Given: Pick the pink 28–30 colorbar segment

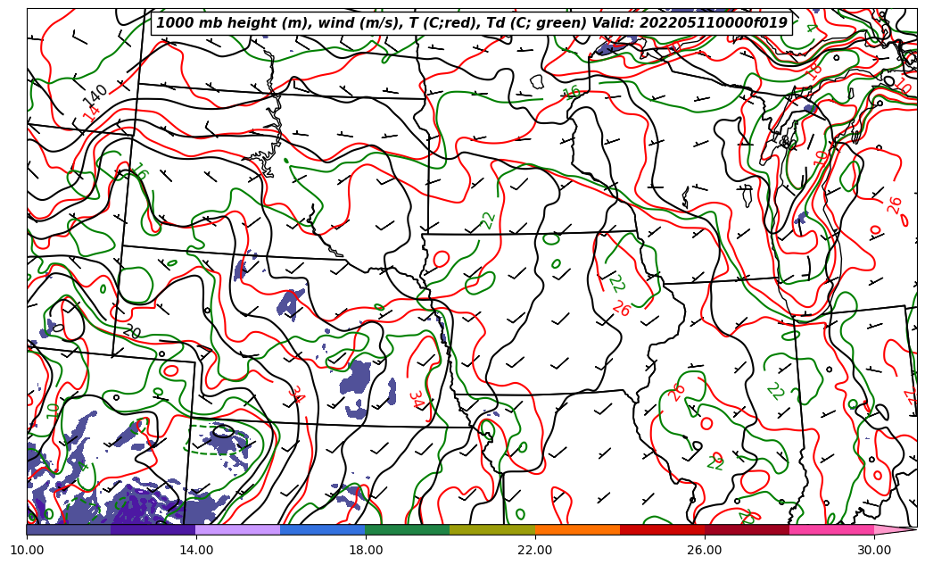Looking at the screenshot, I should coord(831,529).
